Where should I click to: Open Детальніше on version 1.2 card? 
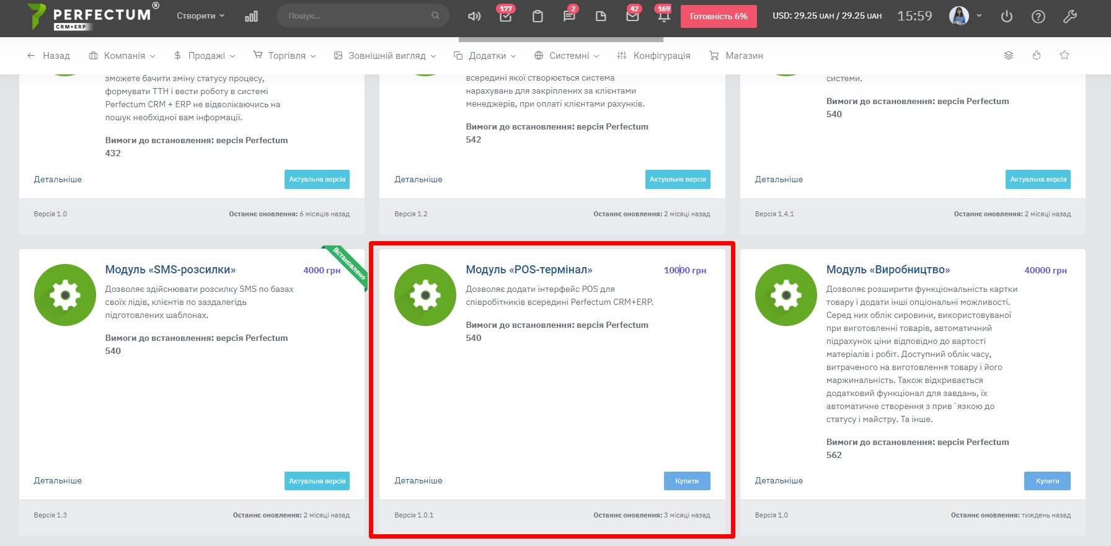click(418, 179)
